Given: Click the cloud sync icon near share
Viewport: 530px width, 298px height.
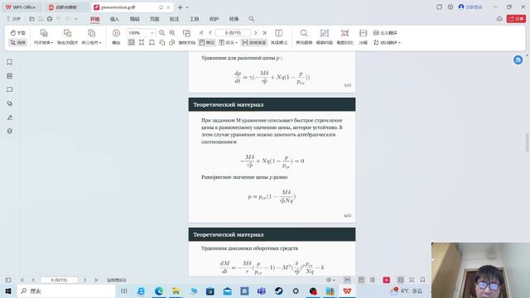Looking at the screenshot, I should click(499, 19).
